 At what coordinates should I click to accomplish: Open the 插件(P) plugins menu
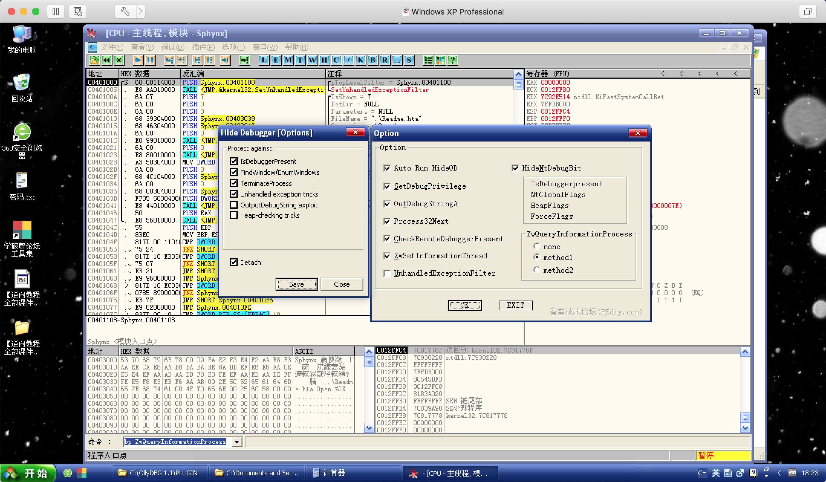coord(203,47)
